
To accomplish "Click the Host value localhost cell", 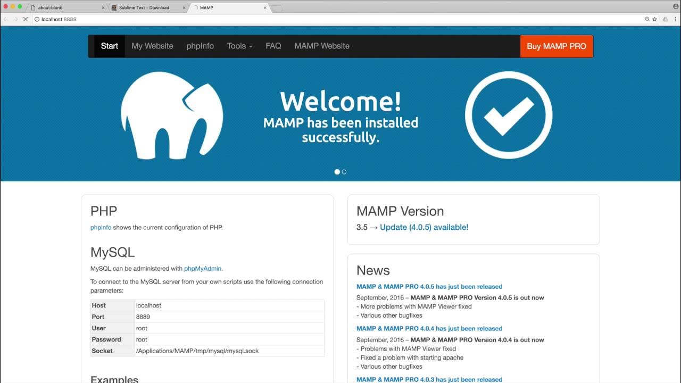I will click(x=229, y=305).
